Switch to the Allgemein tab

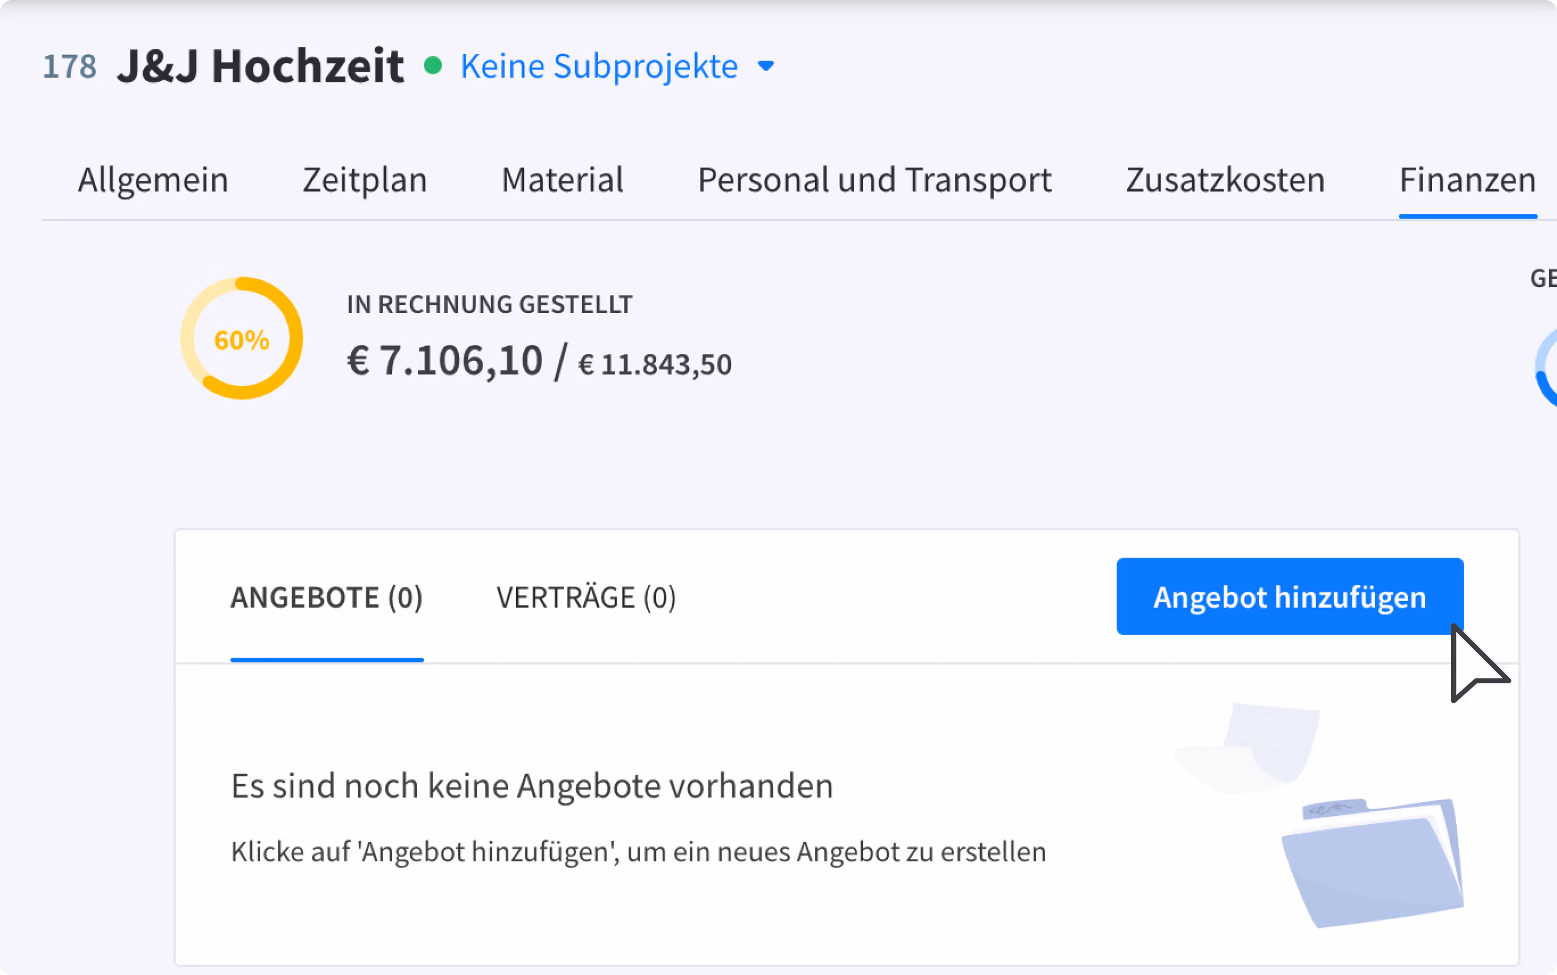153,179
